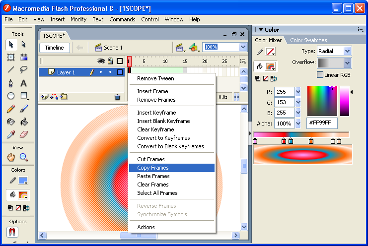This screenshot has height=246, width=368.
Task: Delete layer using trash icon
Action: coord(117,97)
